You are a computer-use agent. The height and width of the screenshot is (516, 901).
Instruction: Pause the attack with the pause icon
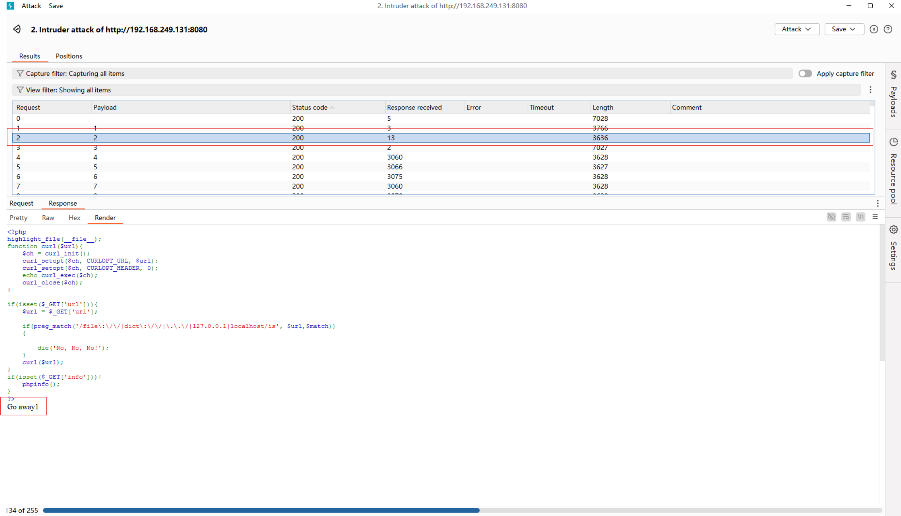click(873, 29)
